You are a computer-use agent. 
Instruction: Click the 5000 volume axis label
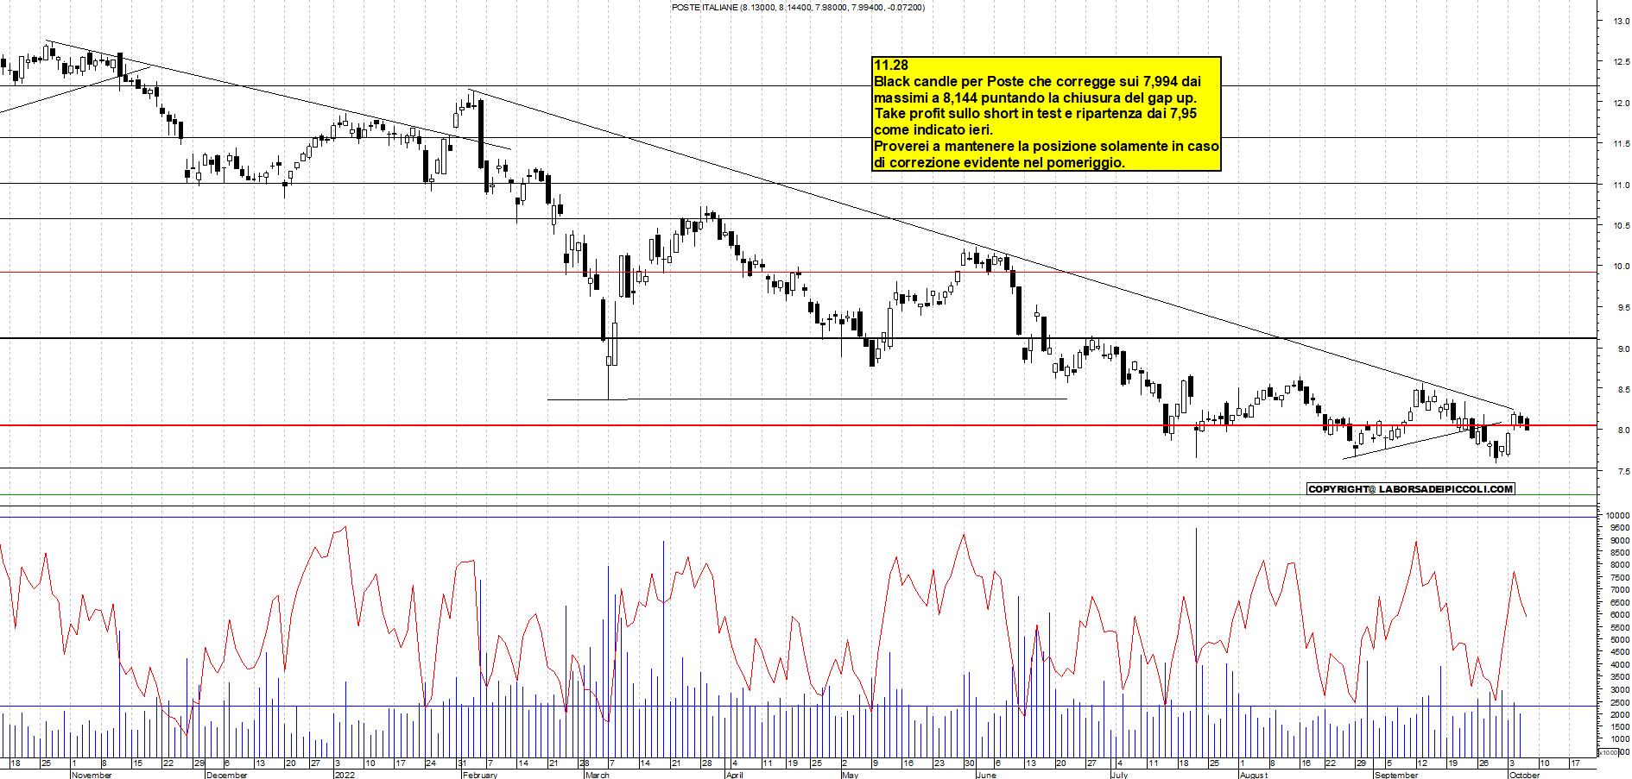[1619, 640]
